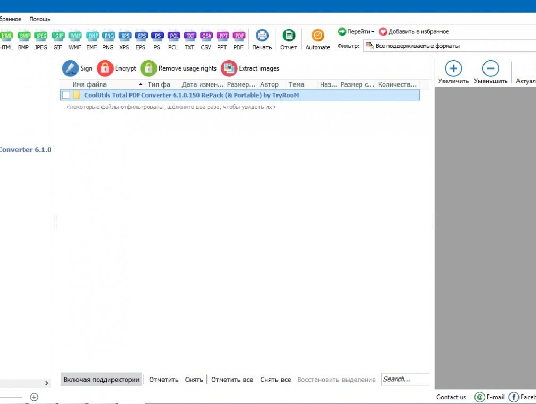Click the zoom plus button at bottom left

pyautogui.click(x=34, y=397)
